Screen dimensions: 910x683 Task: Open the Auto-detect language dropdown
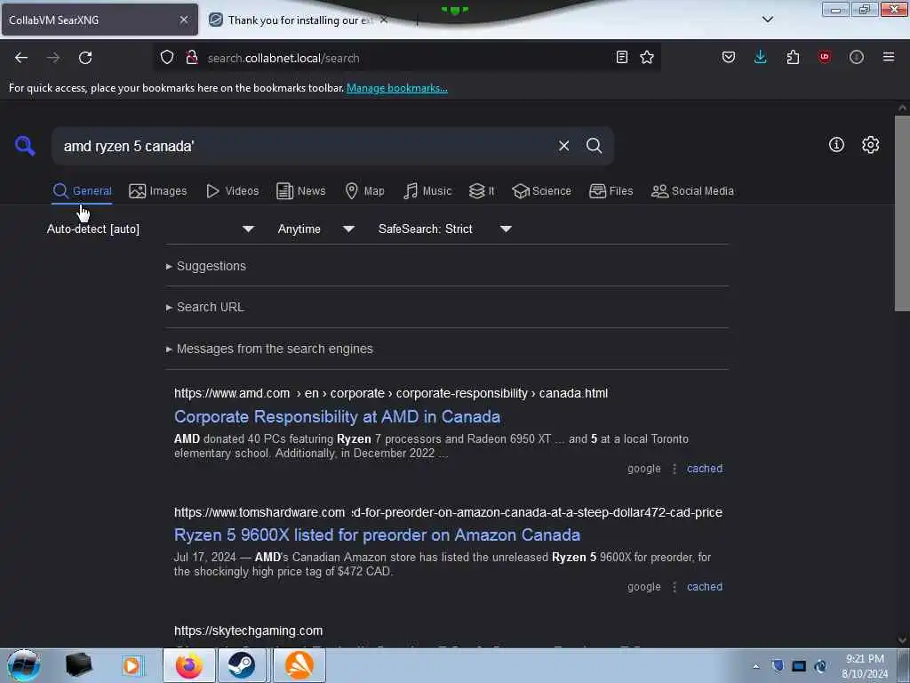click(150, 229)
